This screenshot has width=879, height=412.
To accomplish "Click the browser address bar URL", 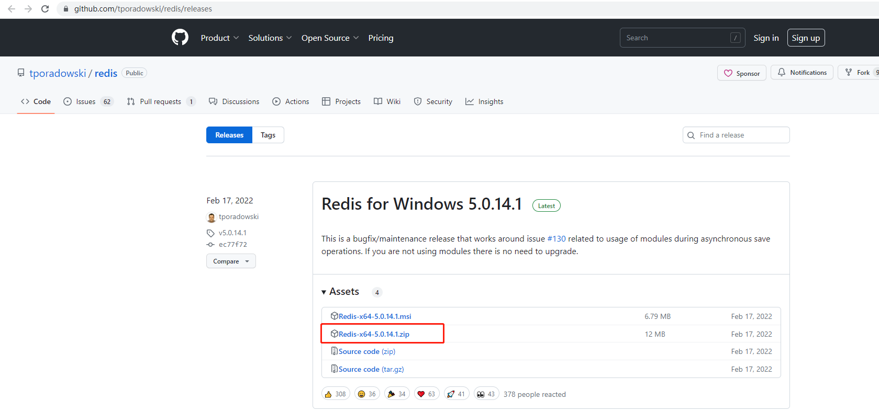I will 143,9.
